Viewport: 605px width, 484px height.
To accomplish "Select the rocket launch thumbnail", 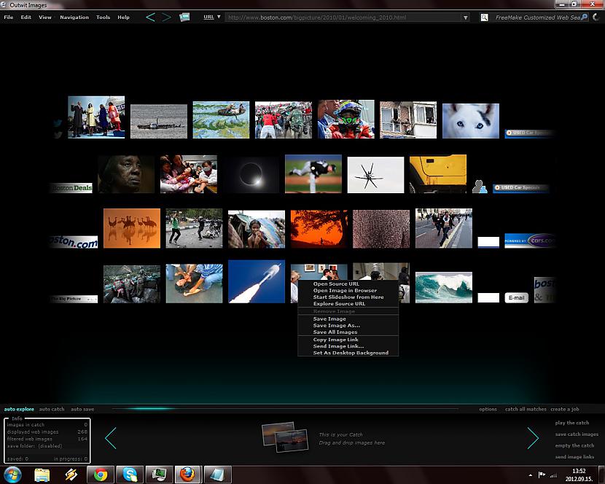I will click(257, 281).
